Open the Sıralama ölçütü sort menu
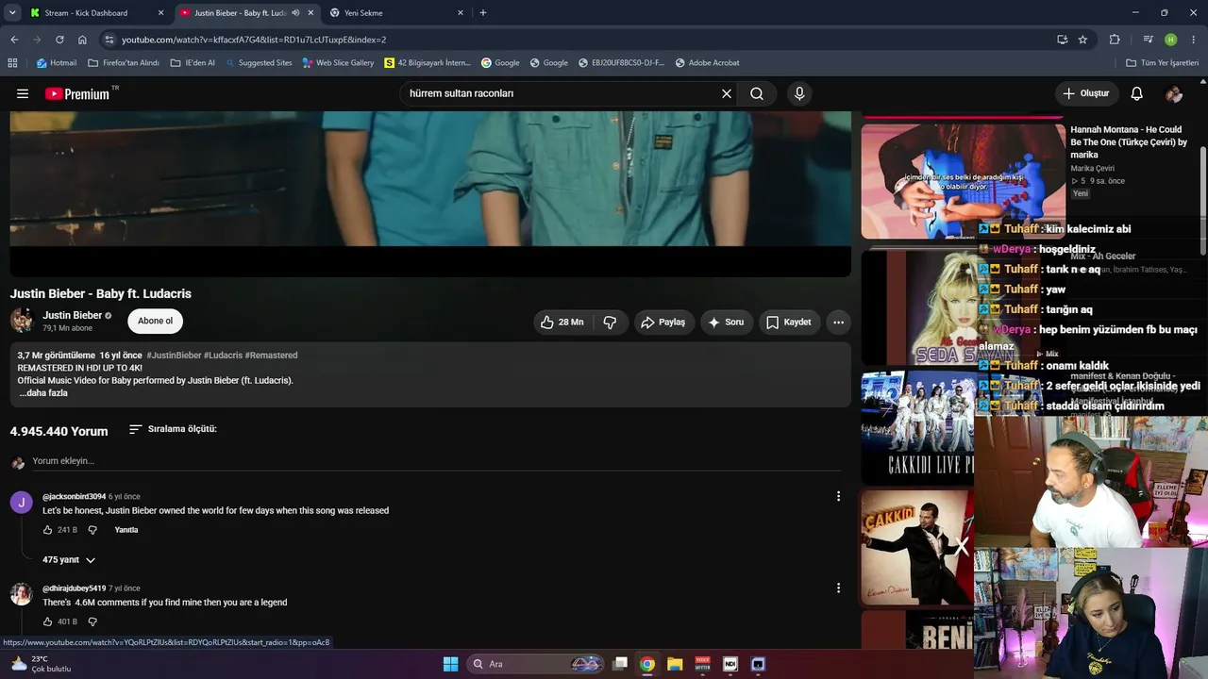The image size is (1208, 679). click(x=173, y=429)
